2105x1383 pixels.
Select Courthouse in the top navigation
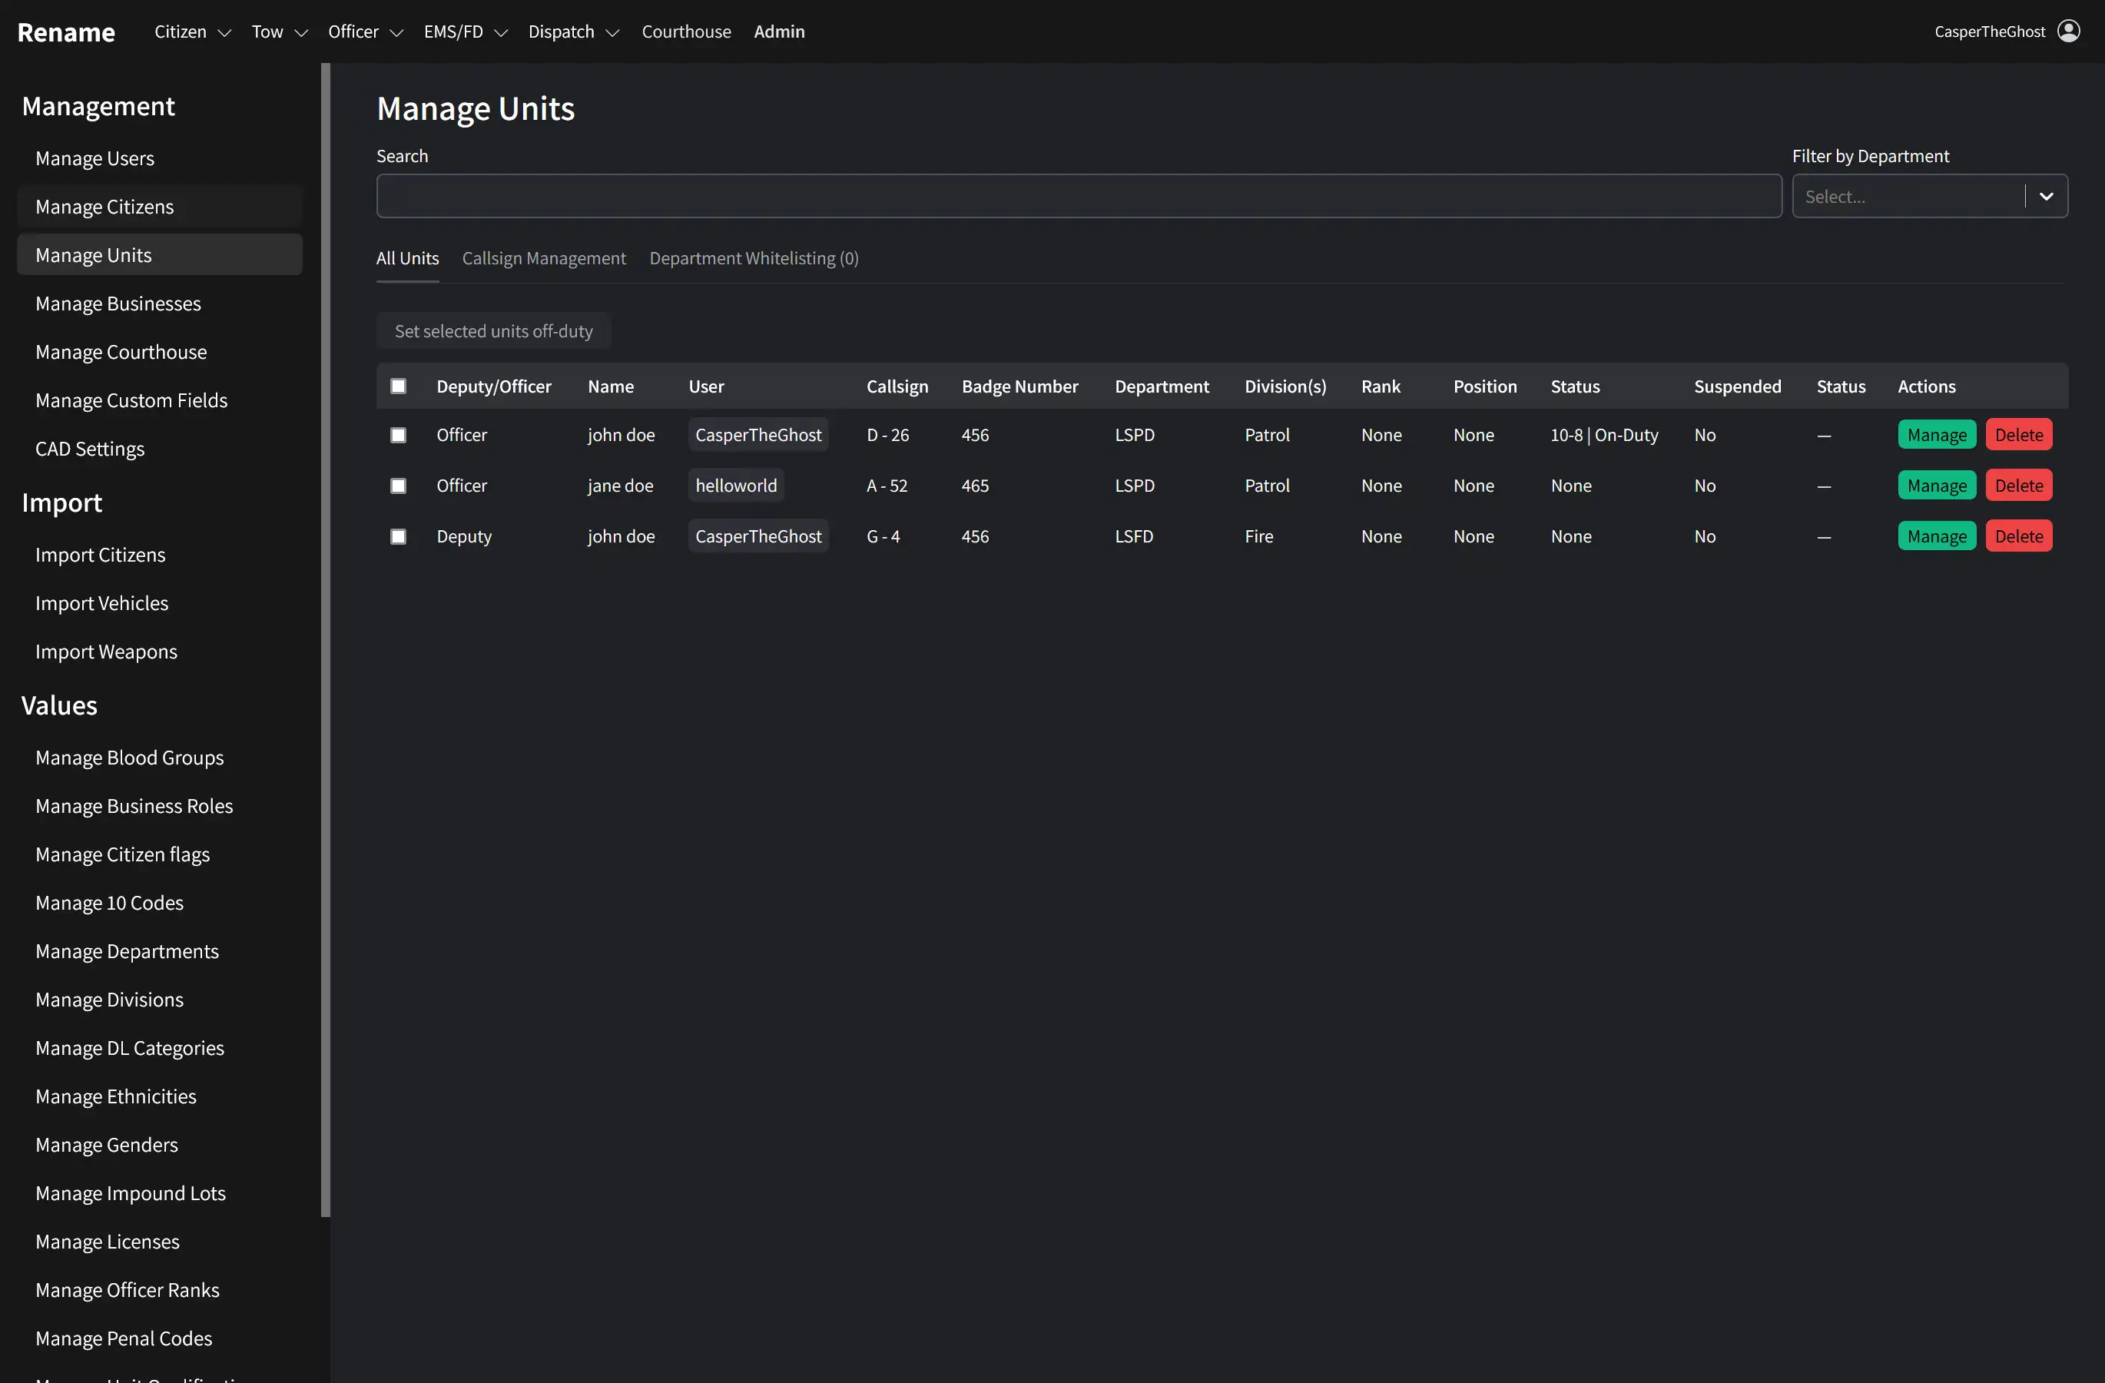click(686, 31)
